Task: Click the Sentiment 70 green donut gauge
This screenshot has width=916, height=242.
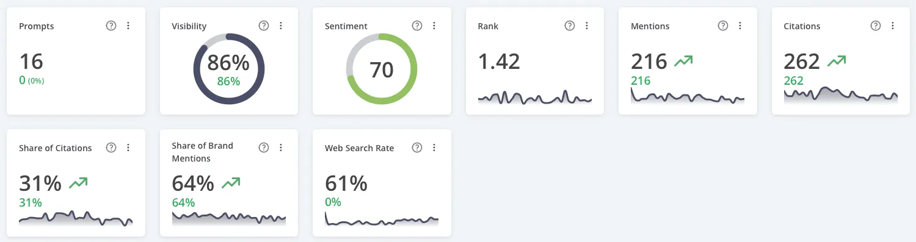Action: (382, 69)
